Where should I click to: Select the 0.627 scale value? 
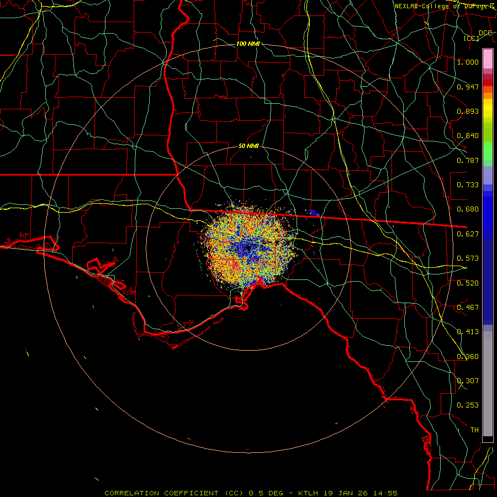(468, 234)
